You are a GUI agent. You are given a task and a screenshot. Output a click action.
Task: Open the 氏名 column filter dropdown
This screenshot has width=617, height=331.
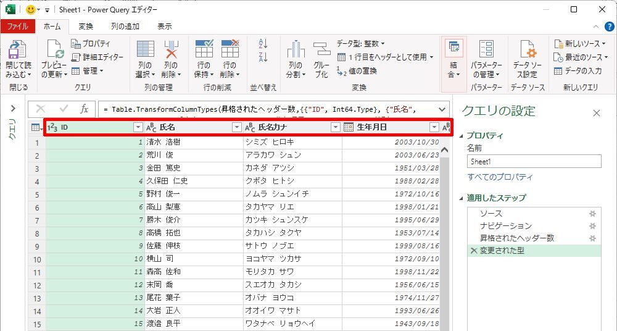pyautogui.click(x=236, y=127)
